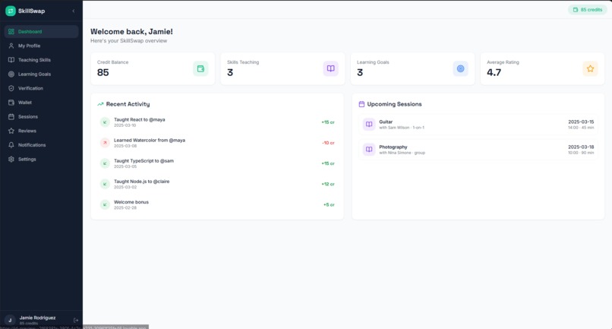Click the Photography session book icon

369,149
